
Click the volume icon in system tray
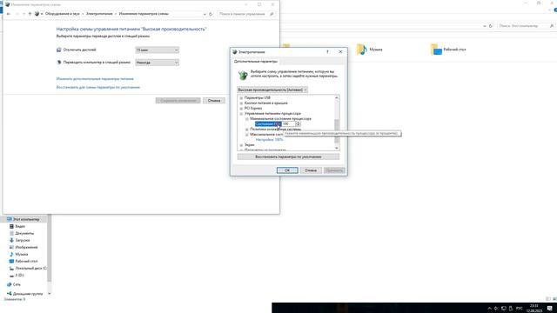496,309
